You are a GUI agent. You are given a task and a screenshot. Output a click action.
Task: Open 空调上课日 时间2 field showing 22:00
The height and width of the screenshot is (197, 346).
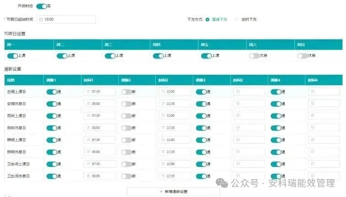(174, 91)
